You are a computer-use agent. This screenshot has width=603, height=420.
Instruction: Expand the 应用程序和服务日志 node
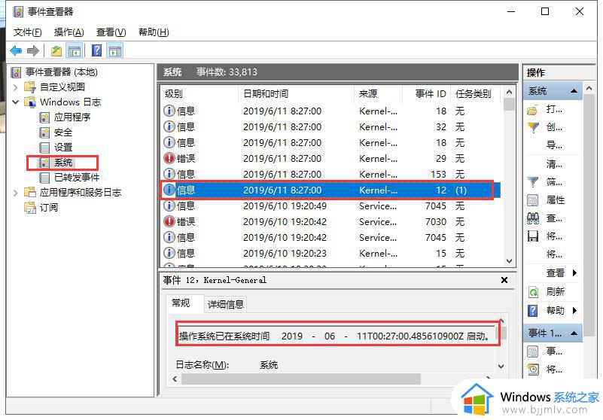click(x=15, y=193)
